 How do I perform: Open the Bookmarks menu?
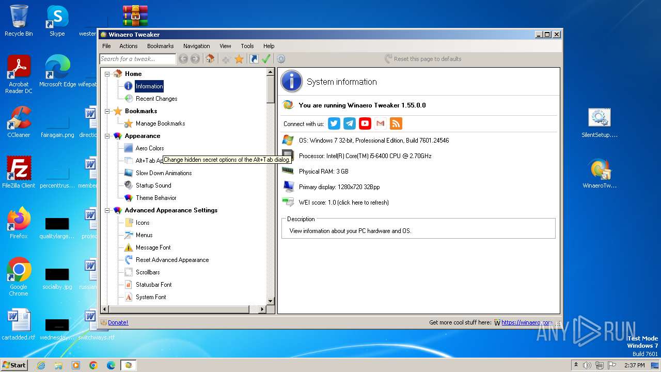161,46
